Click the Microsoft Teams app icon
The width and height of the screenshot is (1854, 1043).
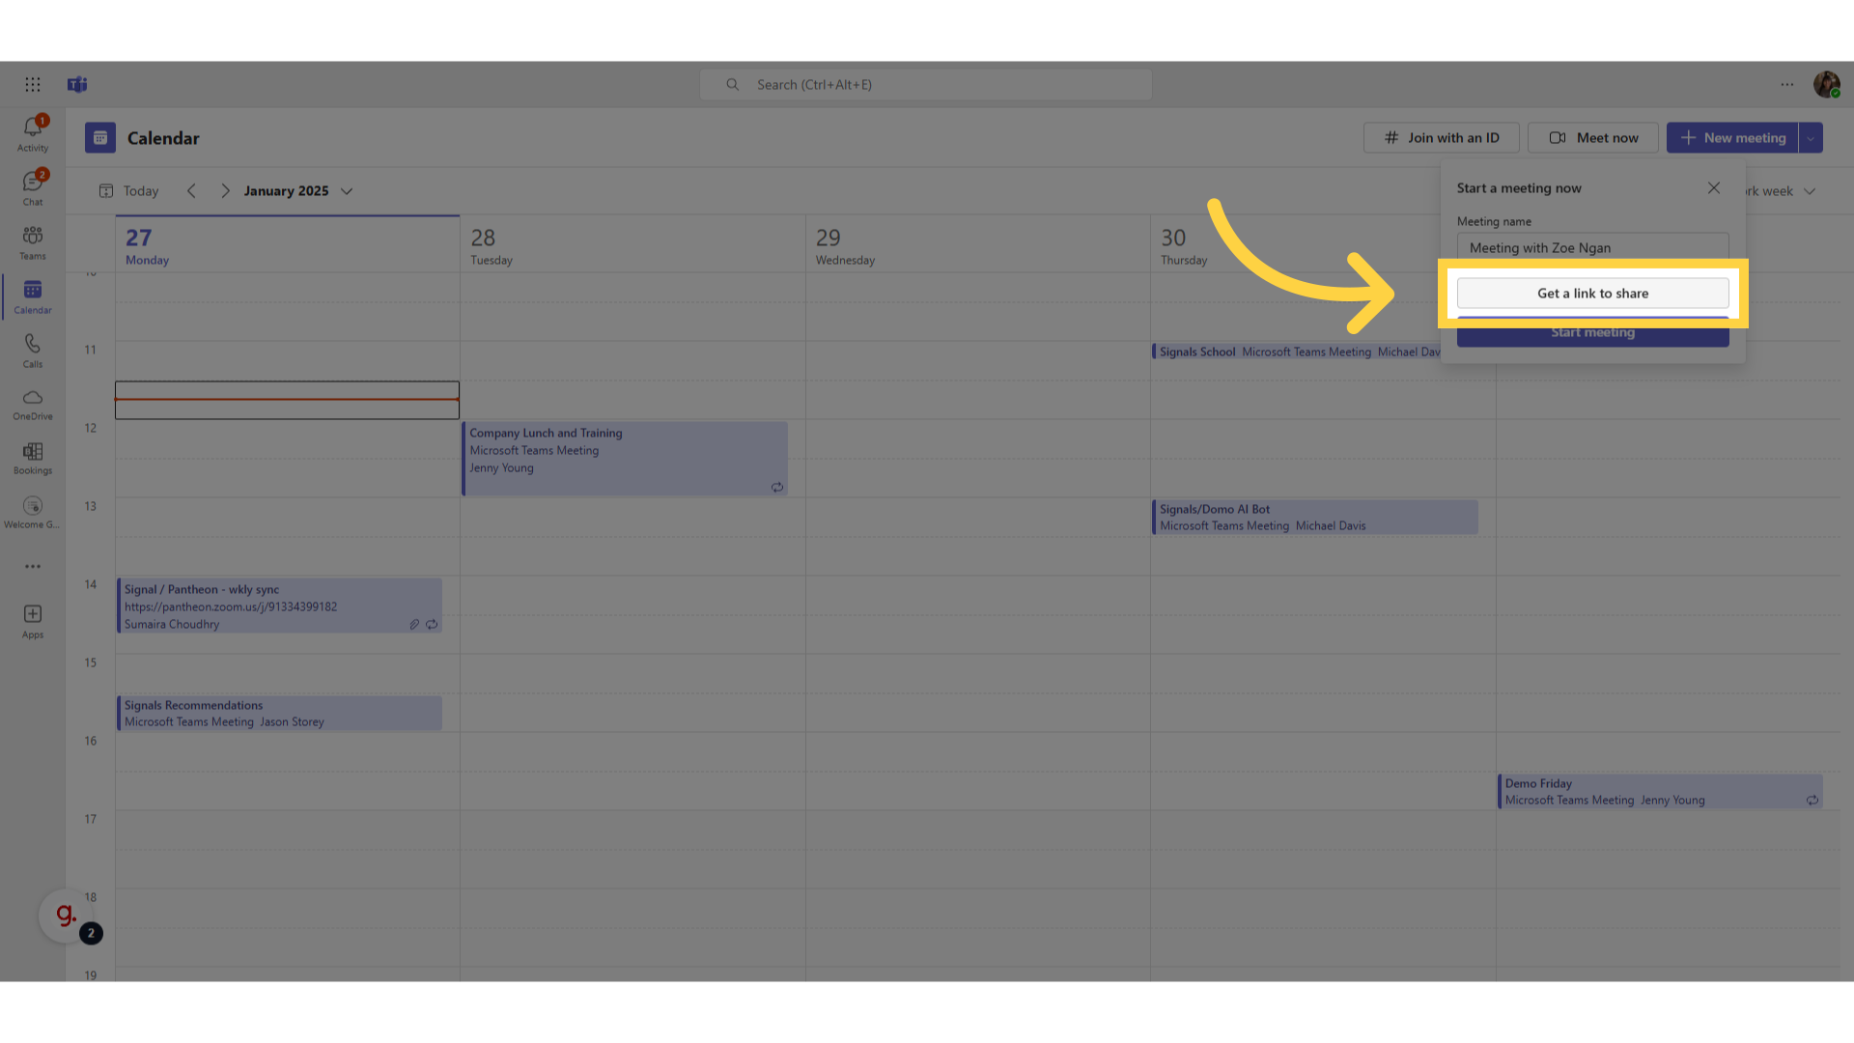click(x=77, y=85)
